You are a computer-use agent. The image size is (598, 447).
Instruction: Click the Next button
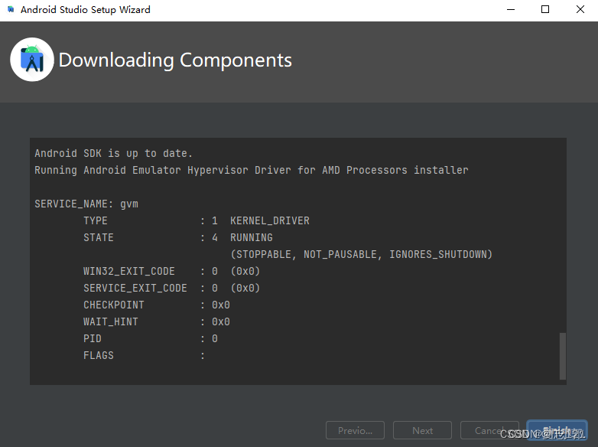point(423,431)
